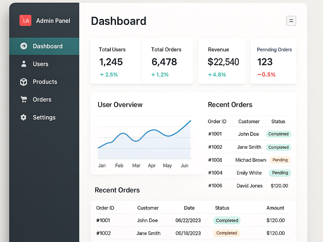
Task: Click the Completed badge for order #1002 in side panel
Action: click(278, 147)
